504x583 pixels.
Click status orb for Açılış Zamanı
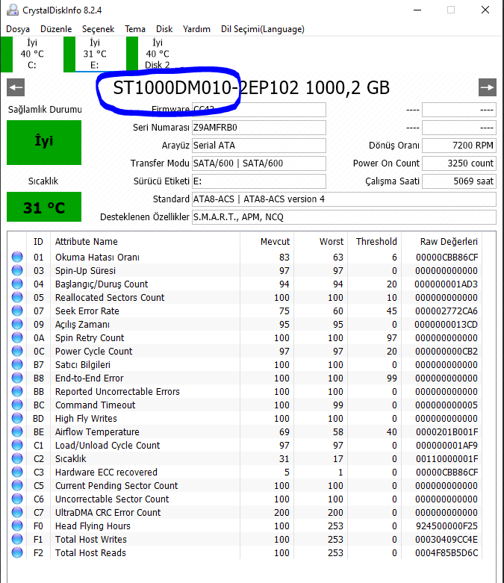(x=17, y=324)
